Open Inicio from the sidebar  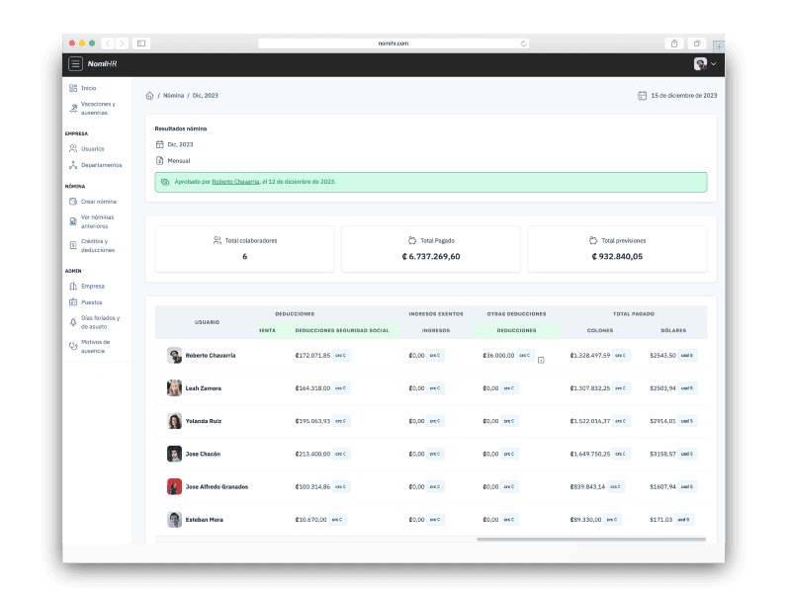click(88, 88)
